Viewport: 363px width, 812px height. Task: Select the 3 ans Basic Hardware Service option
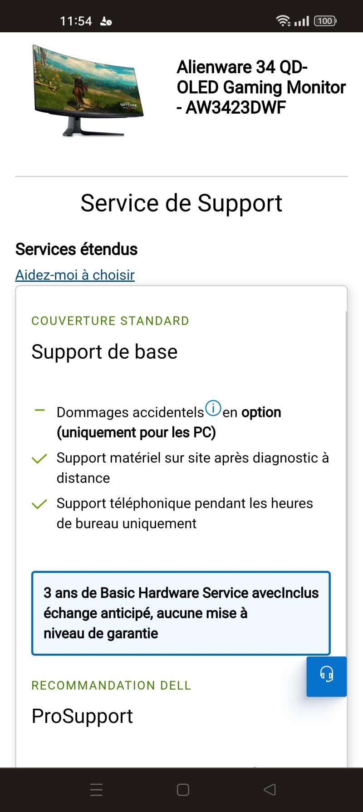[x=181, y=613]
